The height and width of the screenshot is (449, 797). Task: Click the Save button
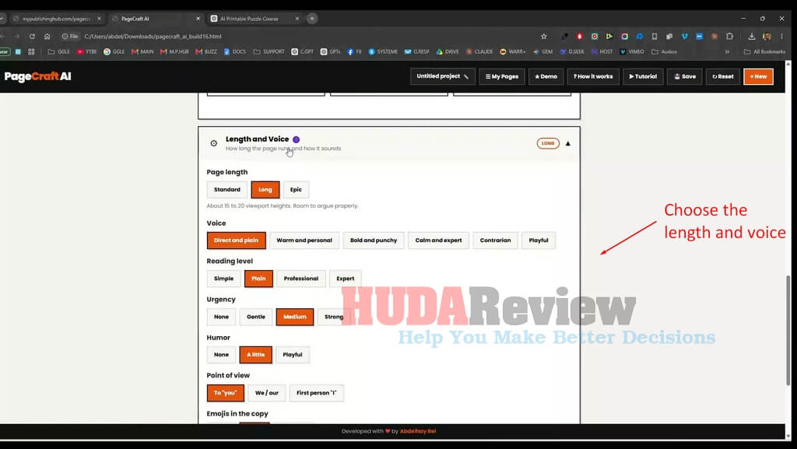(x=685, y=77)
